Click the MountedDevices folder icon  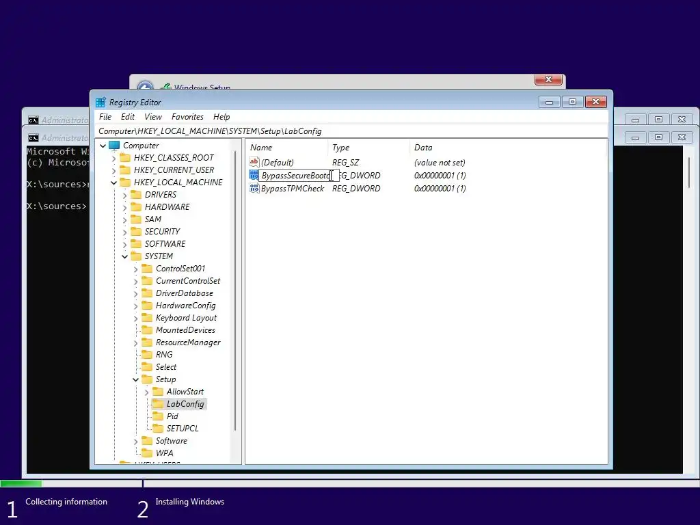pos(147,330)
